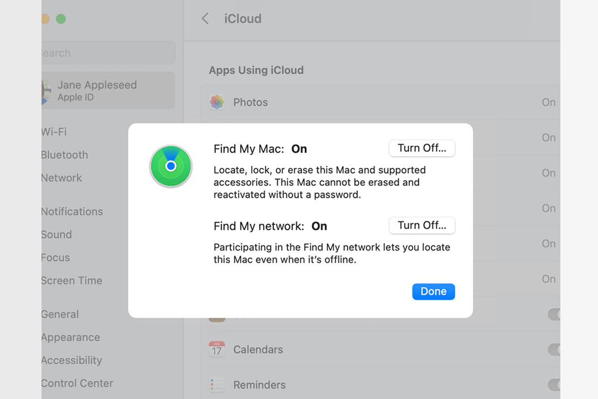The width and height of the screenshot is (598, 399).
Task: Click the green zoom window button
Action: [x=61, y=19]
